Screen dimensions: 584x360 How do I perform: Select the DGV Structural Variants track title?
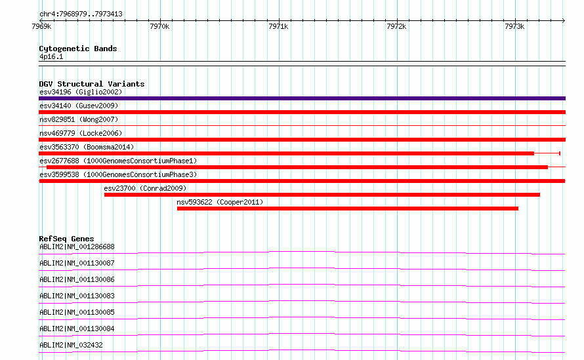[92, 84]
